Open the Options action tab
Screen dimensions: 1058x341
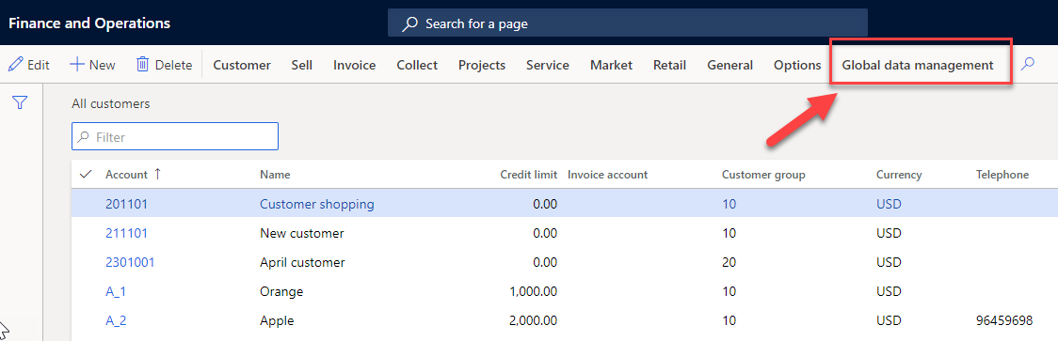coord(797,66)
